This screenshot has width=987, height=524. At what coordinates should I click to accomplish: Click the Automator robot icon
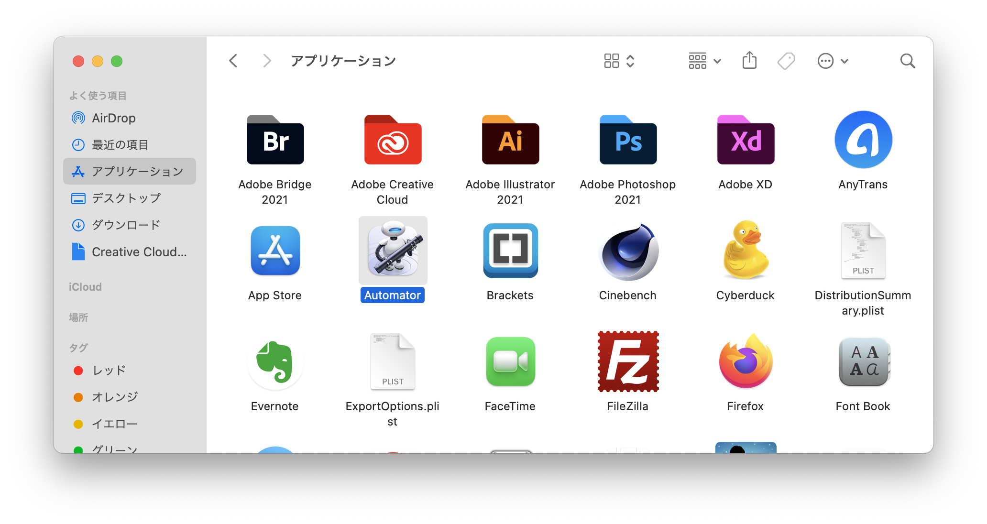[393, 250]
